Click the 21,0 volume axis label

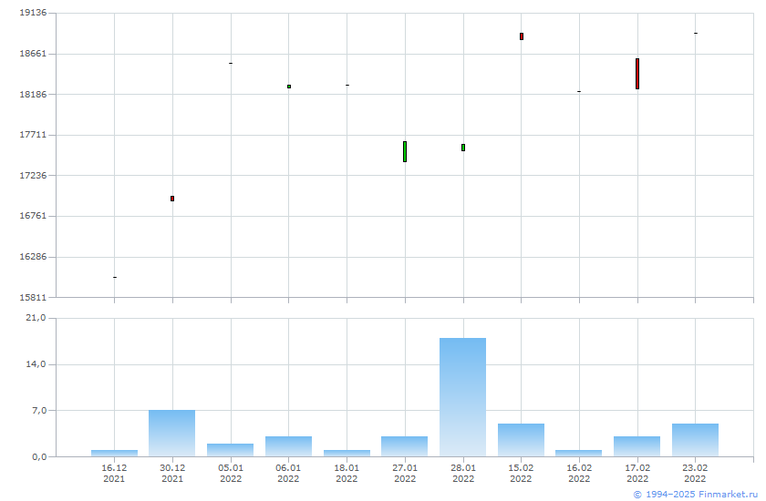[x=36, y=318]
